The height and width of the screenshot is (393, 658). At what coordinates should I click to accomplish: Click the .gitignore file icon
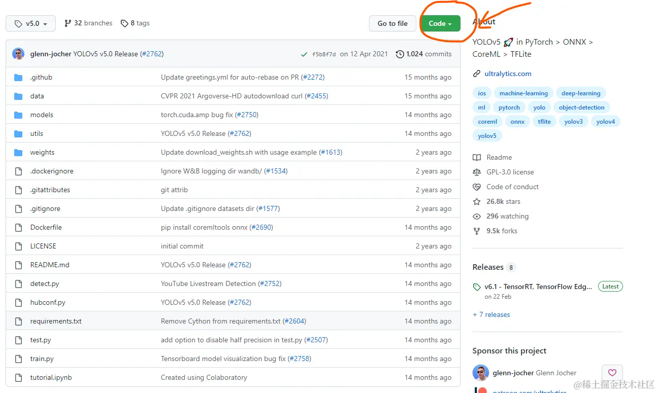pyautogui.click(x=18, y=209)
